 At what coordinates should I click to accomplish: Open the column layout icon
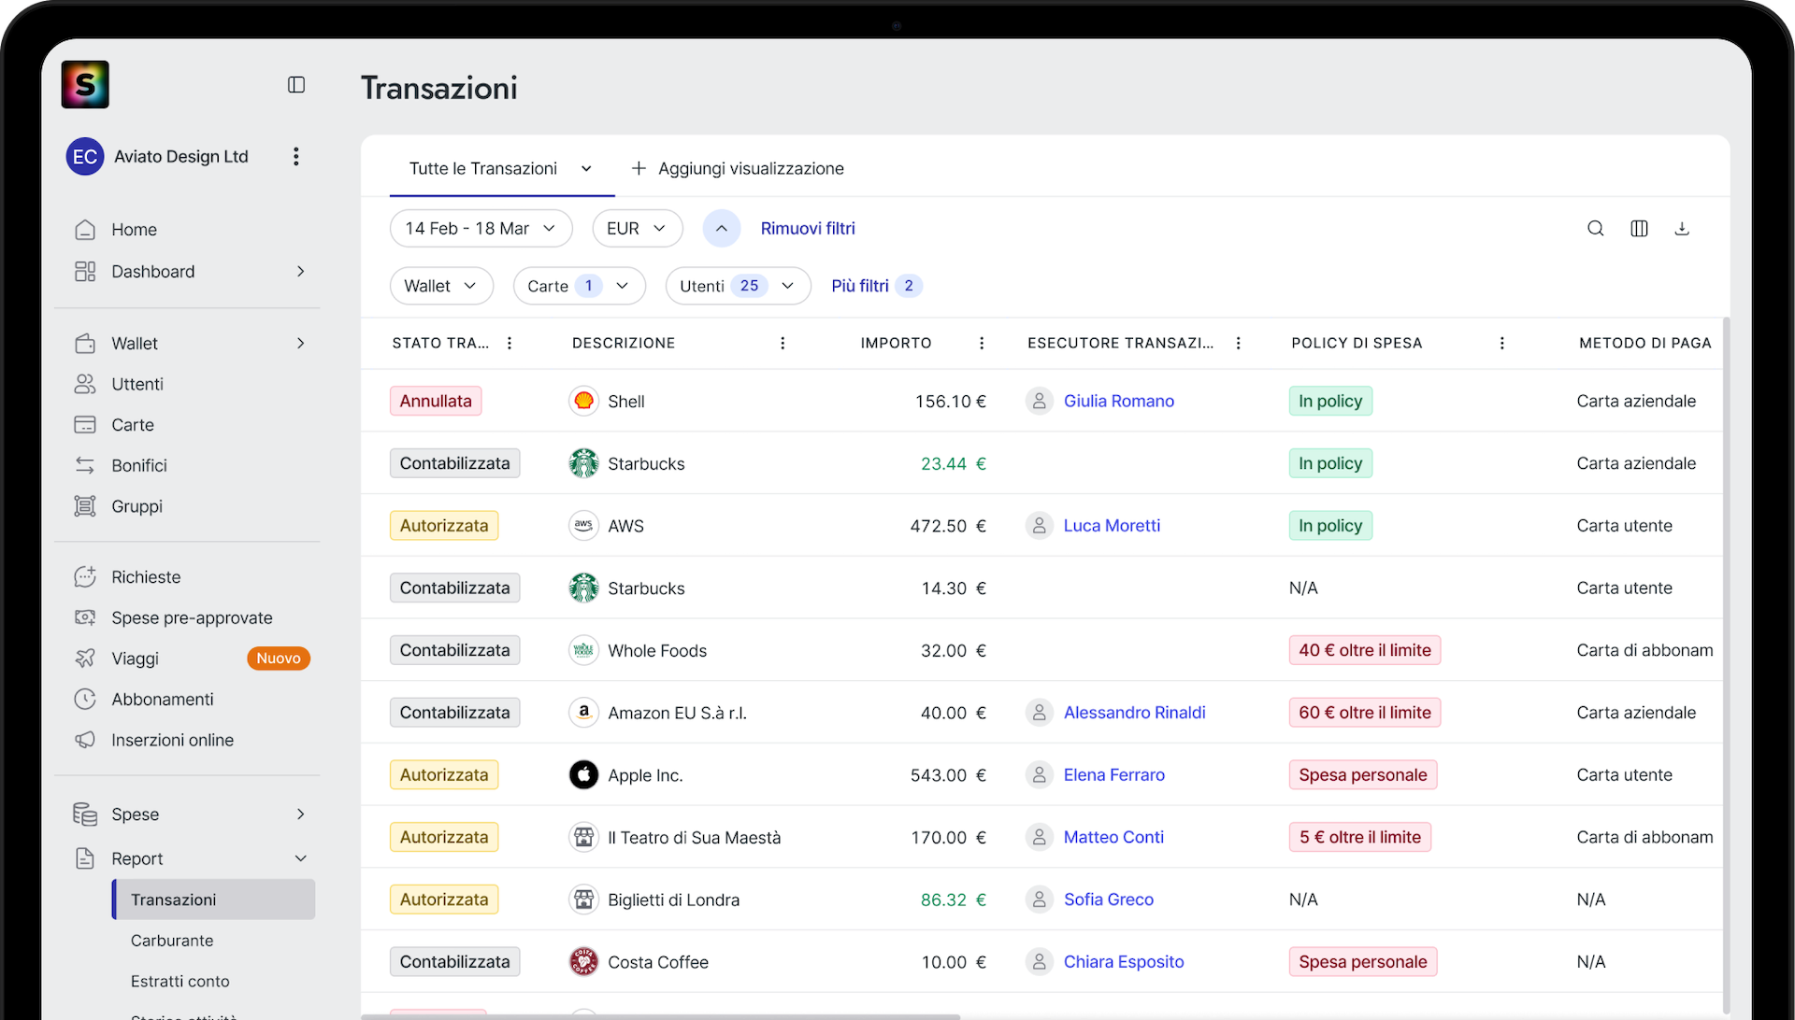[1639, 229]
